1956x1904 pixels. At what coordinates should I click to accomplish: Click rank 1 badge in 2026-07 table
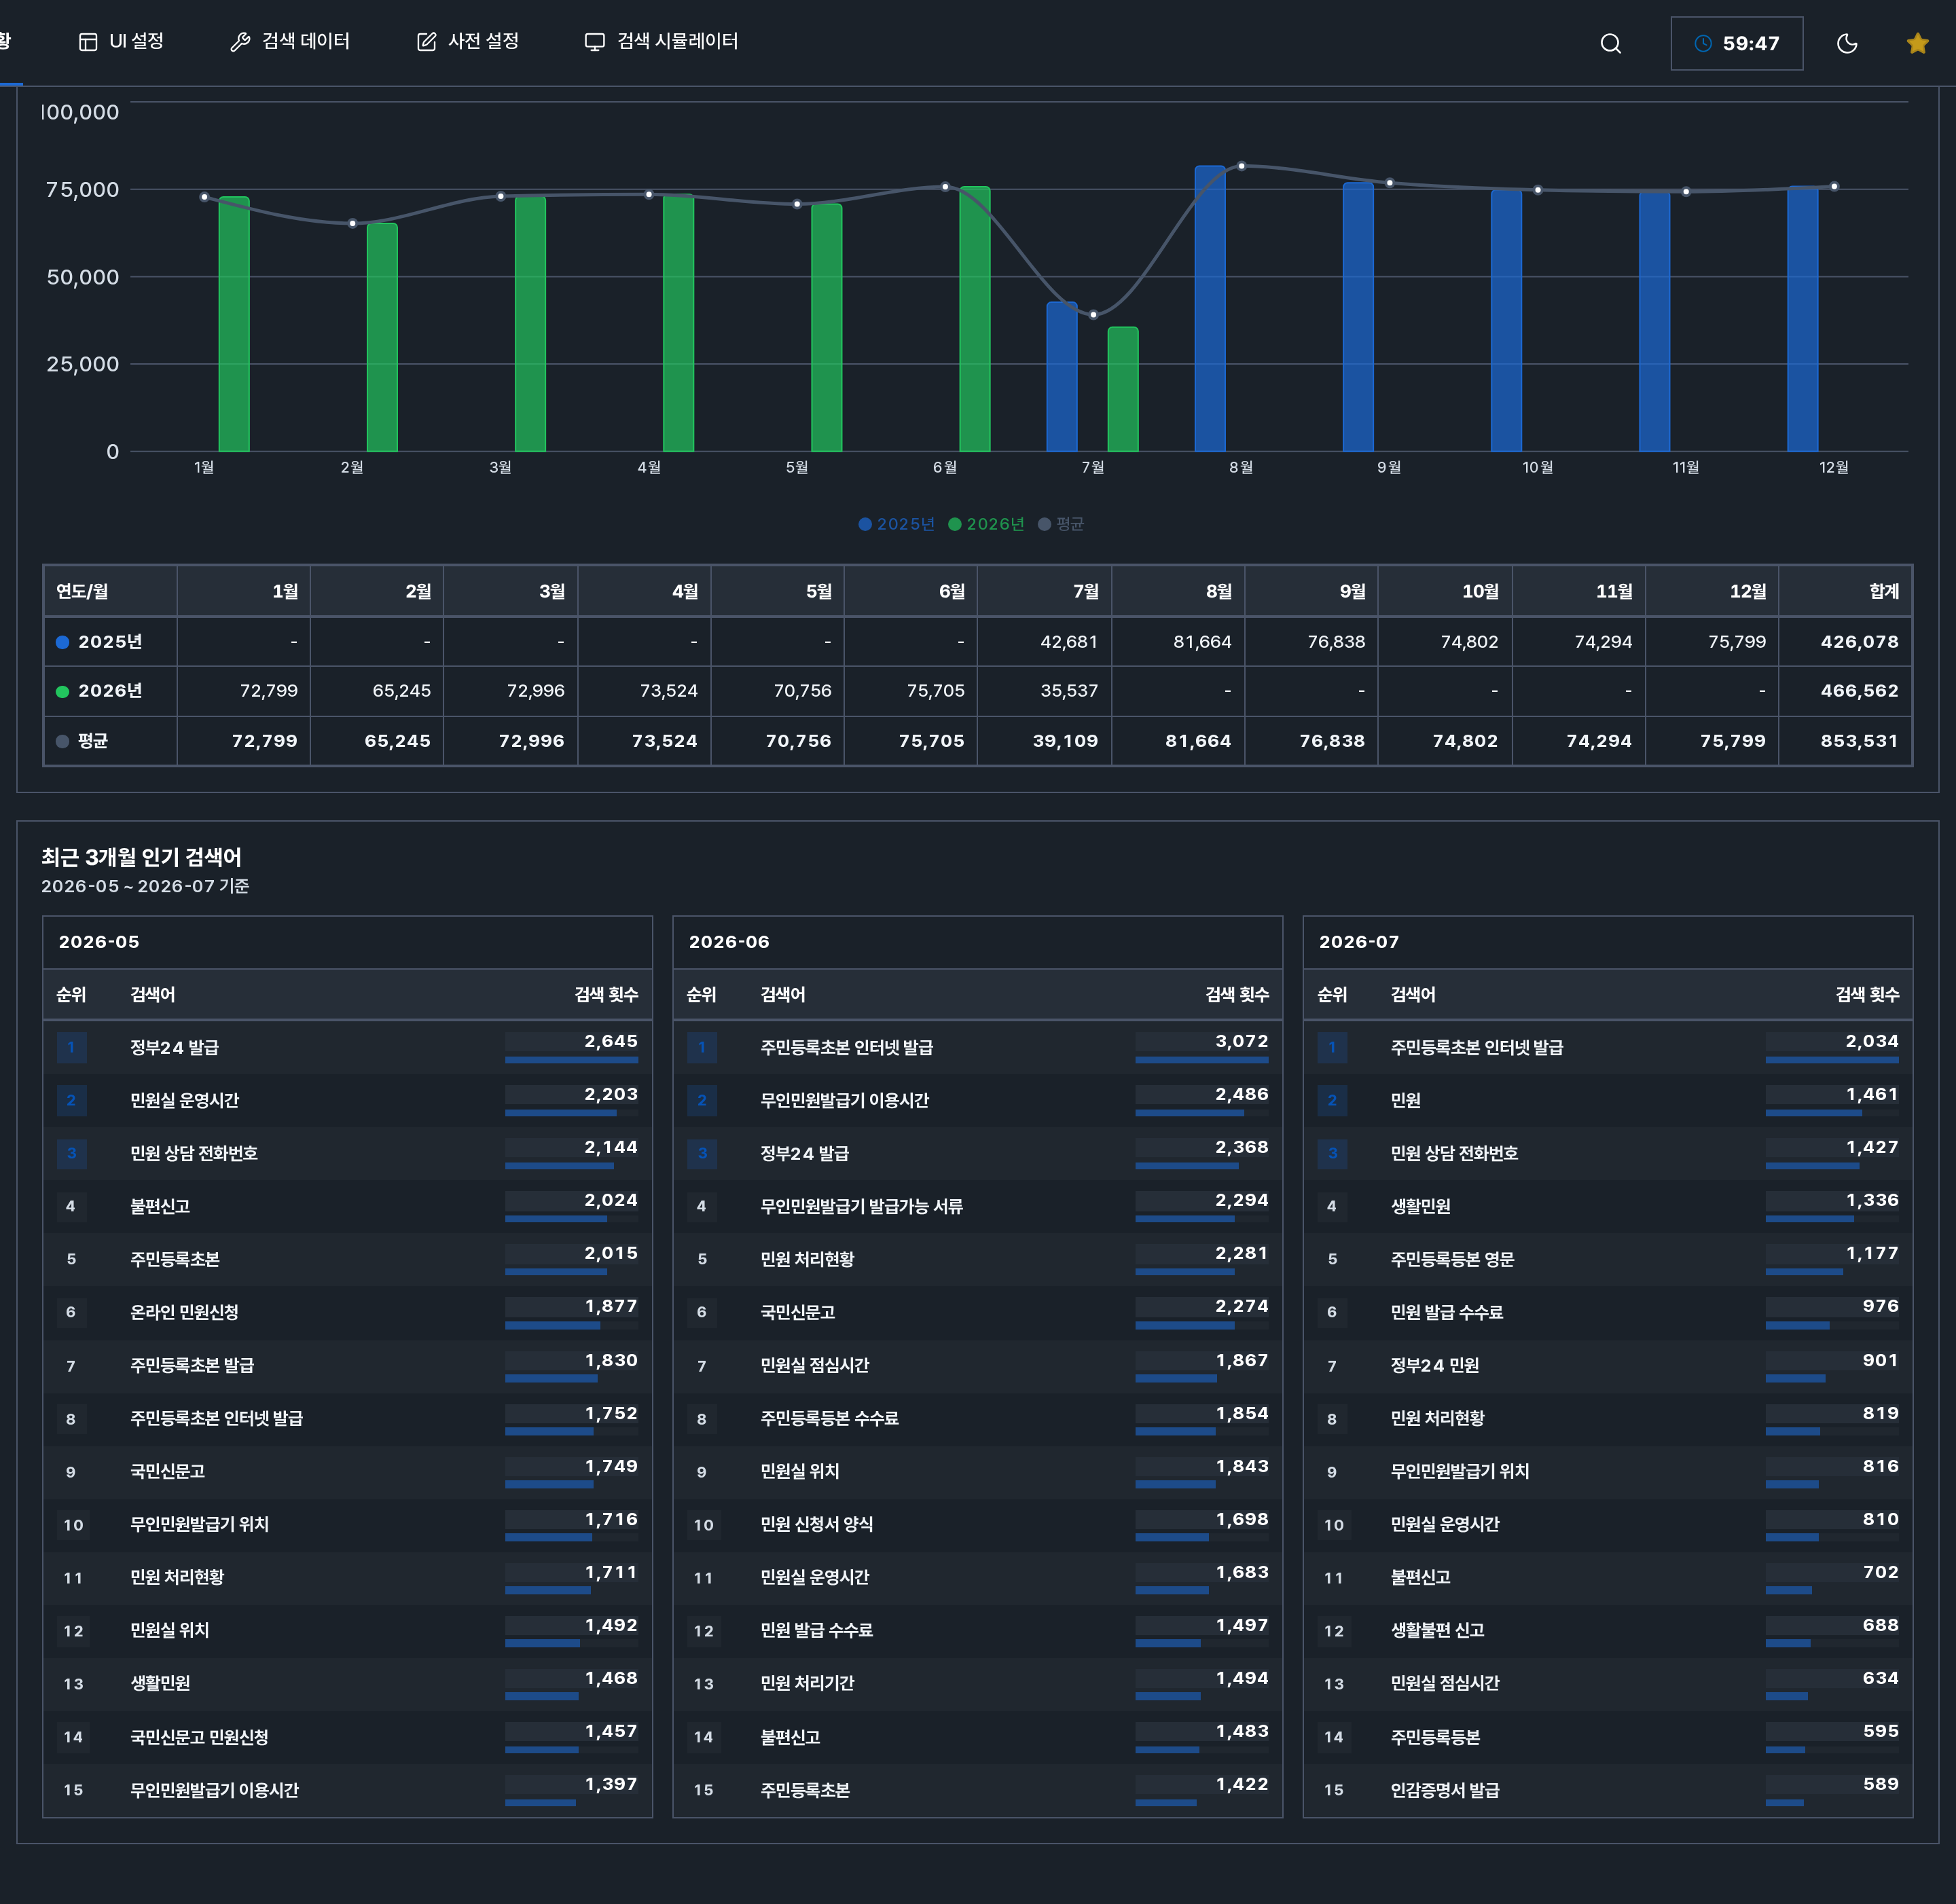point(1332,1047)
